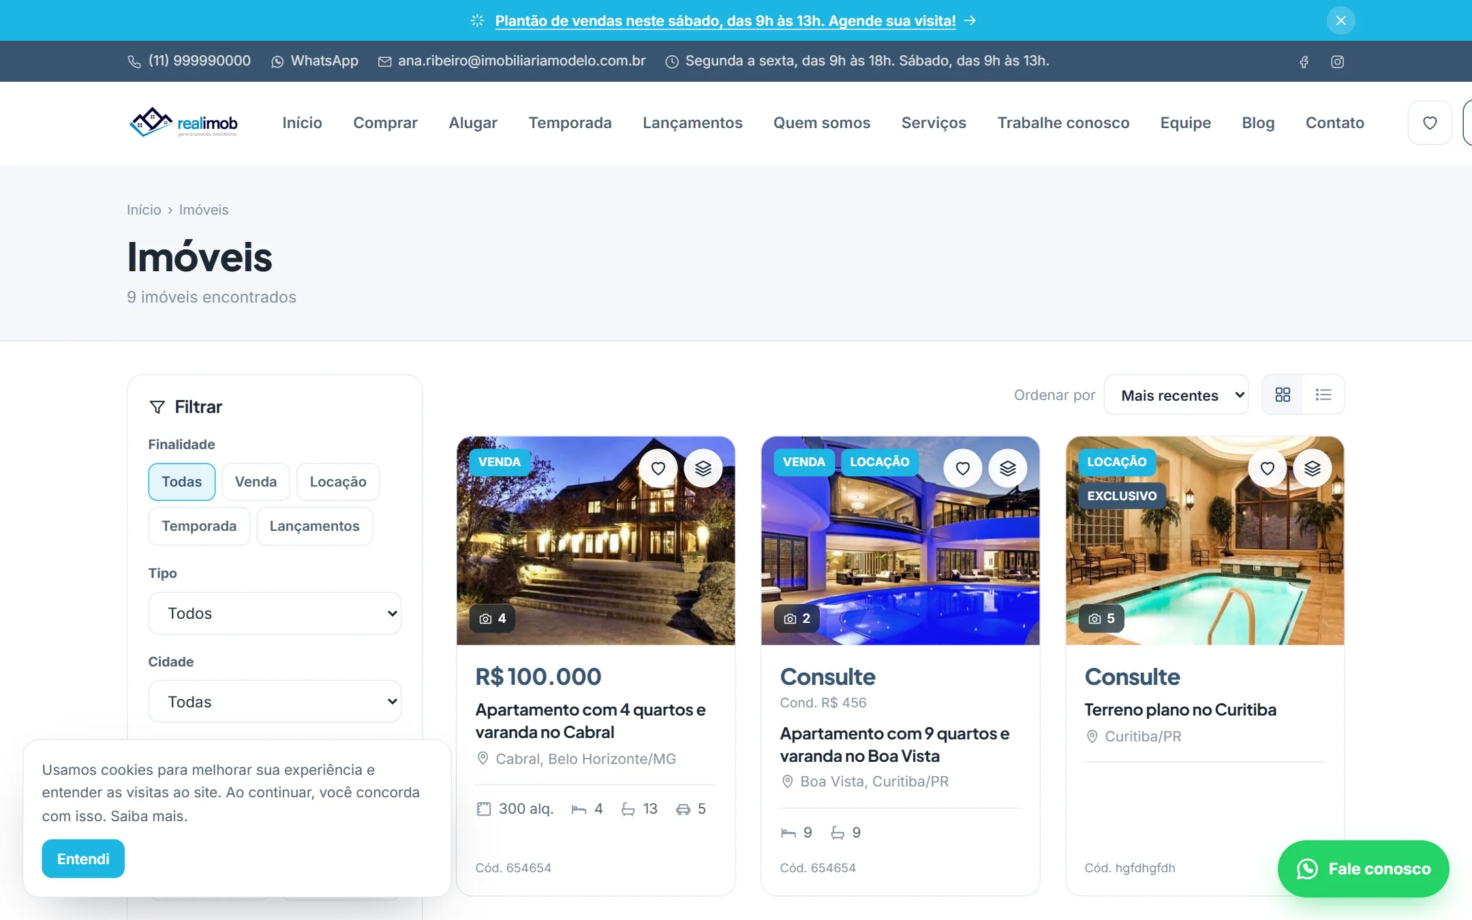Viewport: 1472px width, 920px height.
Task: Switch to grid view layout
Action: point(1283,395)
